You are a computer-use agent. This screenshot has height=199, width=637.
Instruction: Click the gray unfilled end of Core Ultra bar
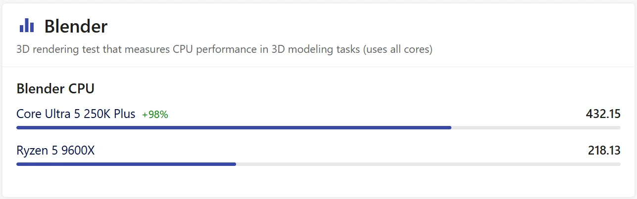pos(536,127)
